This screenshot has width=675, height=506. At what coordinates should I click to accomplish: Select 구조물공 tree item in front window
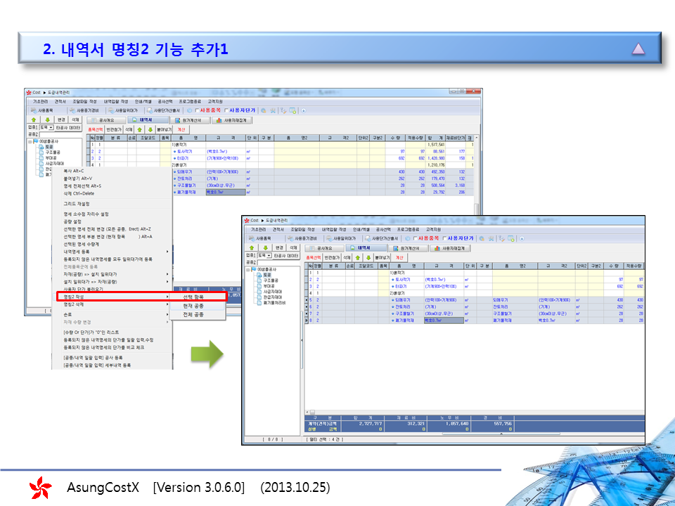pyautogui.click(x=271, y=280)
